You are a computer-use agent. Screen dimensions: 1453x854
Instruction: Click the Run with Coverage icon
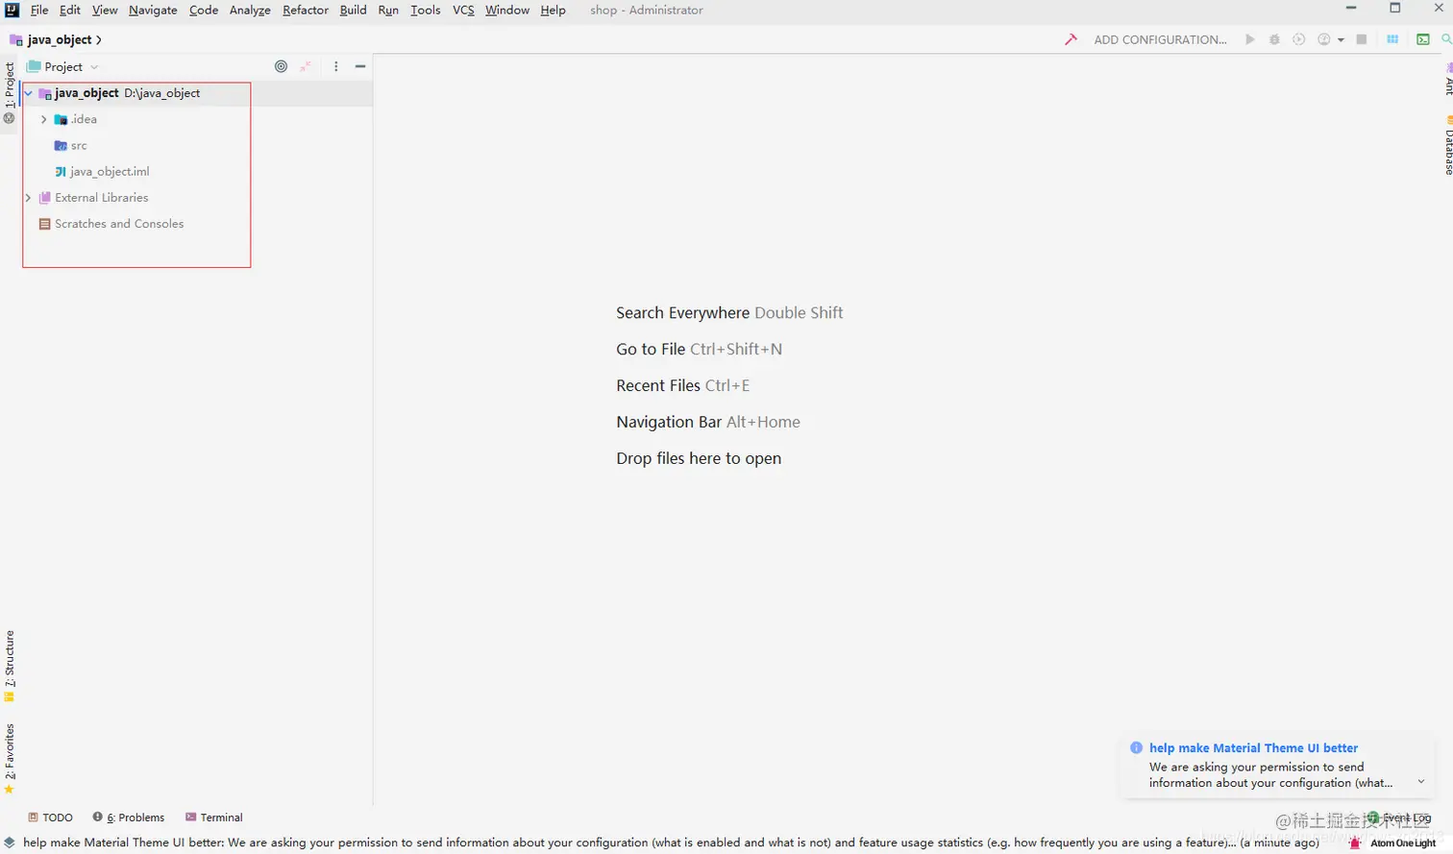(x=1298, y=39)
